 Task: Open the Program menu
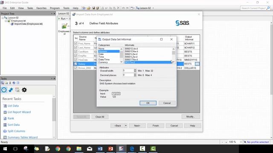tap(55, 8)
